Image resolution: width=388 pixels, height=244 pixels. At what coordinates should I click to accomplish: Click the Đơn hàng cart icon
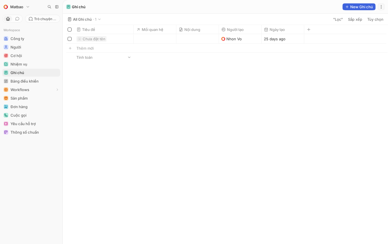coord(6,107)
